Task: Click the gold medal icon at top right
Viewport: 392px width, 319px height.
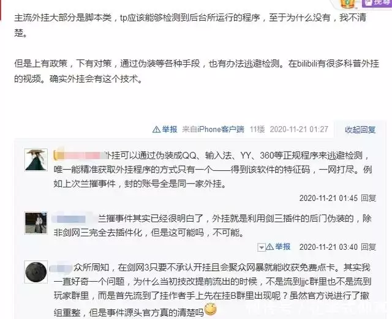Action: [x=348, y=3]
